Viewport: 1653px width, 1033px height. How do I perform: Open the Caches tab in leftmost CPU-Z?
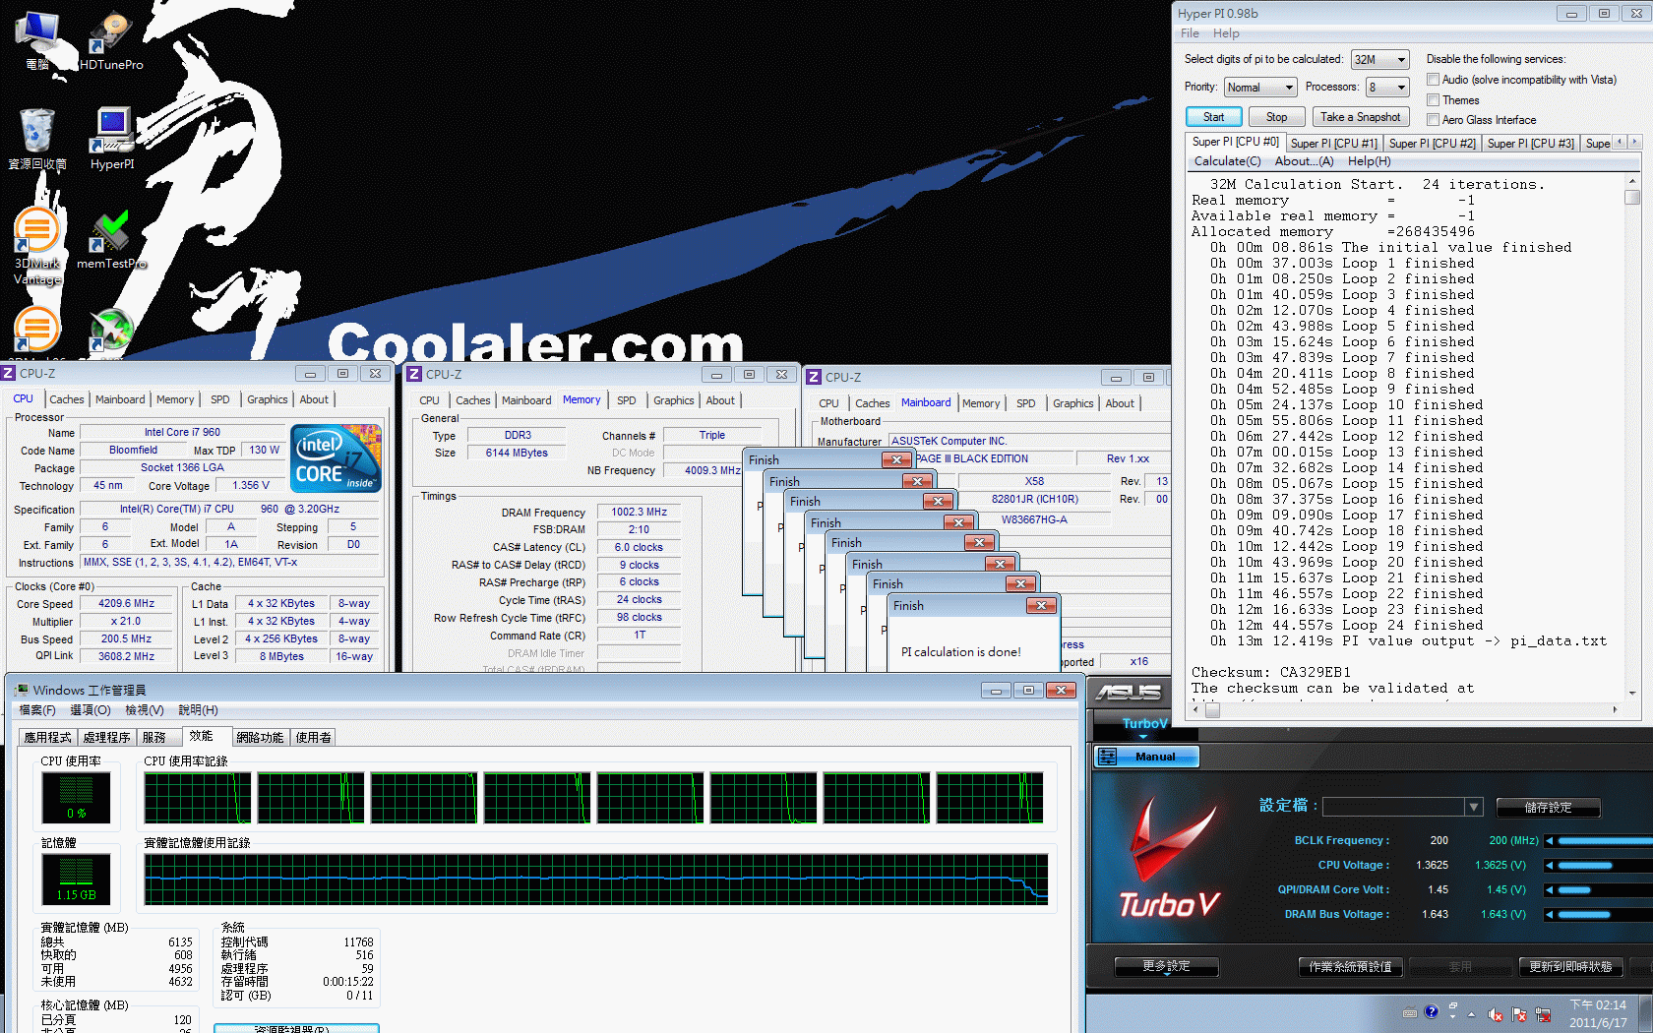click(x=67, y=399)
